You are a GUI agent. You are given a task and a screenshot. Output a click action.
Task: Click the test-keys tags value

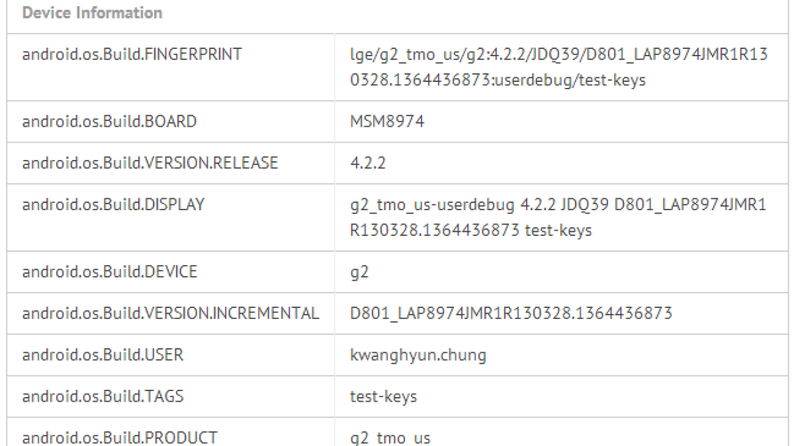(x=384, y=396)
